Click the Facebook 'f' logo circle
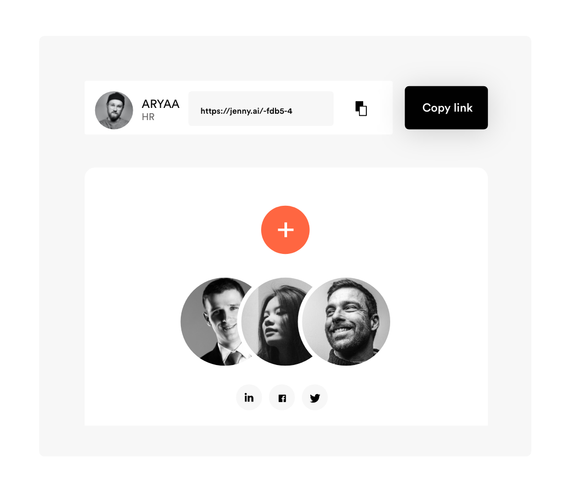This screenshot has width=571, height=492. (x=282, y=397)
